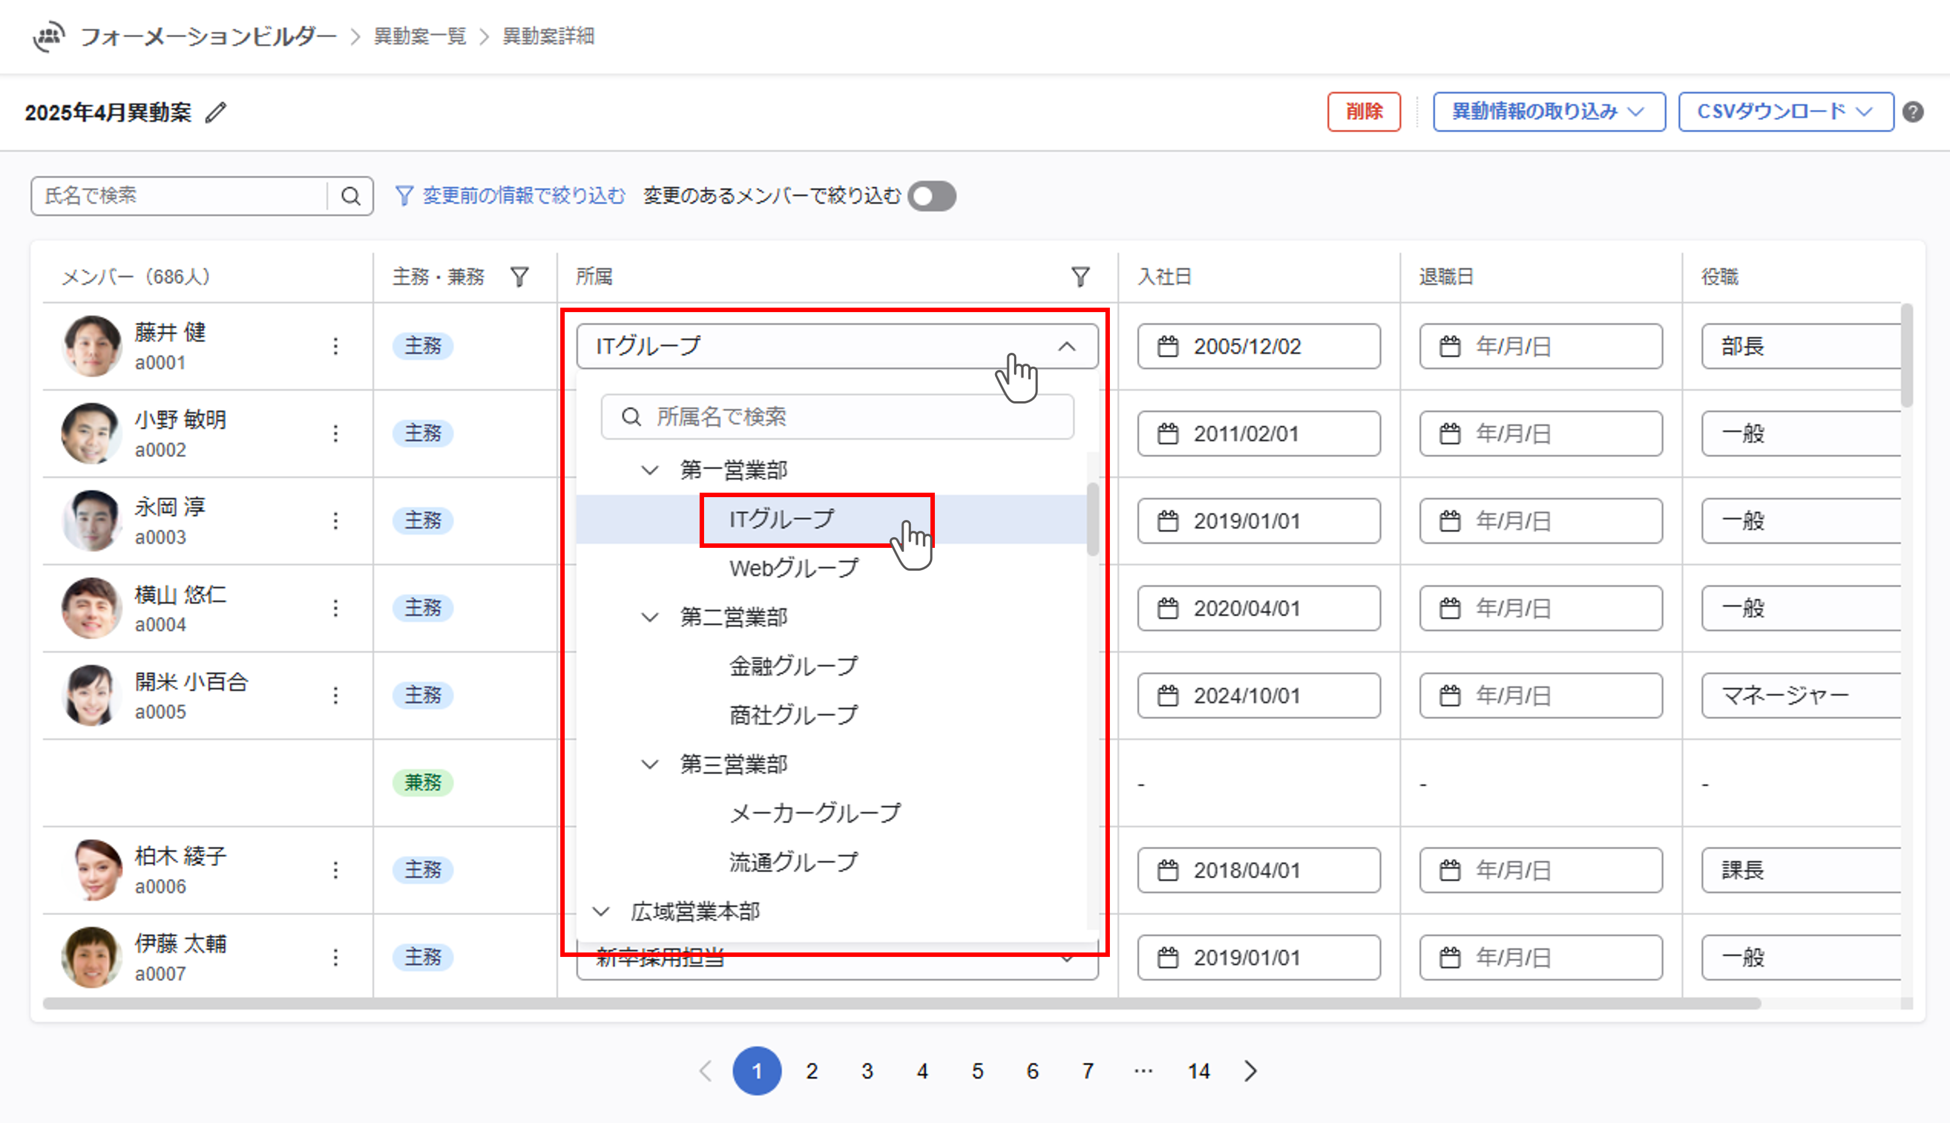The height and width of the screenshot is (1123, 1950).
Task: Click calendar icon in 小野 敏明's 入社日 field
Action: tap(1168, 434)
